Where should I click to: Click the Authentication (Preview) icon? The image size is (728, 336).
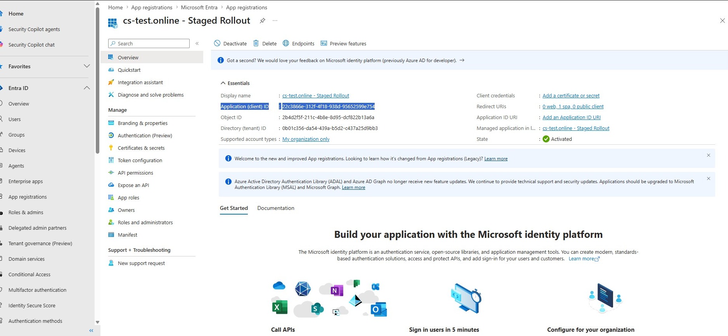click(111, 135)
